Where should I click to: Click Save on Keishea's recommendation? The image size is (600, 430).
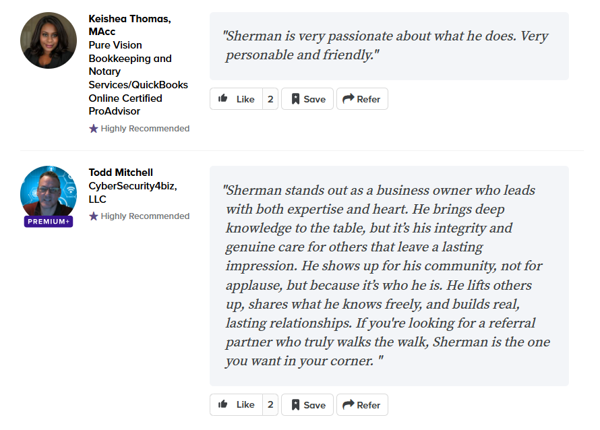307,98
